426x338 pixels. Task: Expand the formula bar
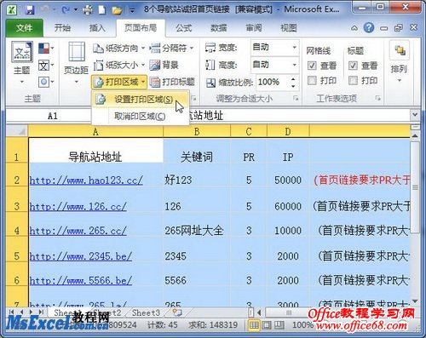click(x=415, y=115)
